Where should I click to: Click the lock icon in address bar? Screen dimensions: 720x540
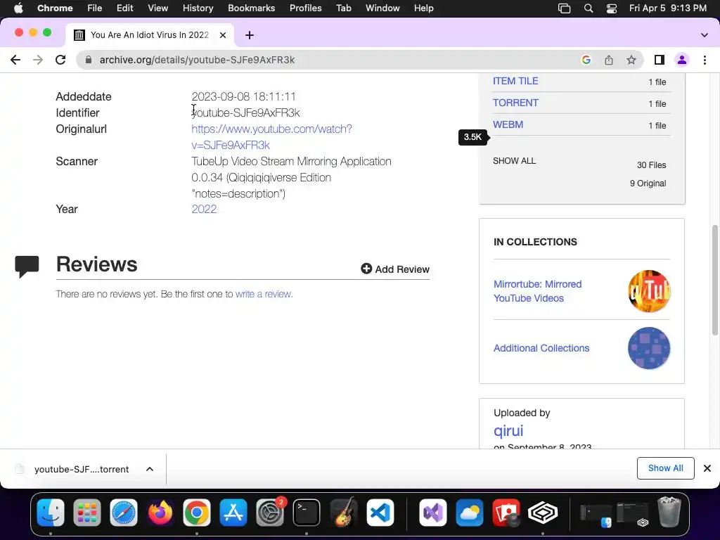pyautogui.click(x=89, y=60)
